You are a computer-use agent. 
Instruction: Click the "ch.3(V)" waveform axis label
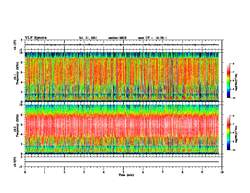click(15, 162)
